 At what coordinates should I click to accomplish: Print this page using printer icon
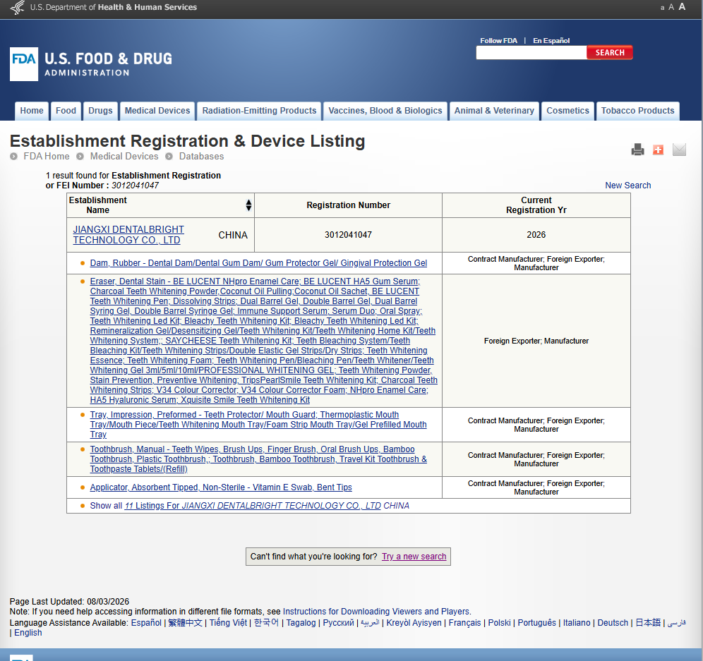637,150
